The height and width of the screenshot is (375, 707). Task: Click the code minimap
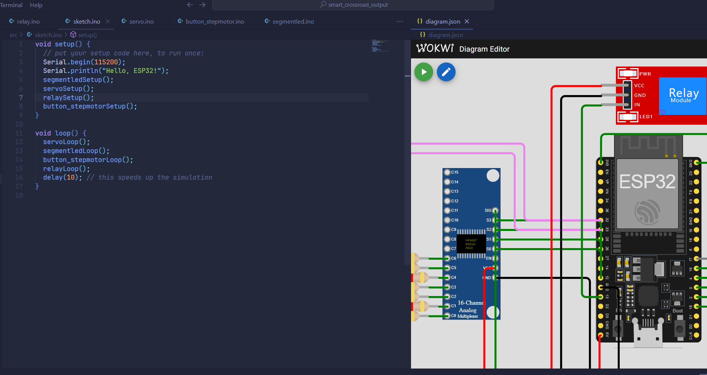[x=380, y=46]
